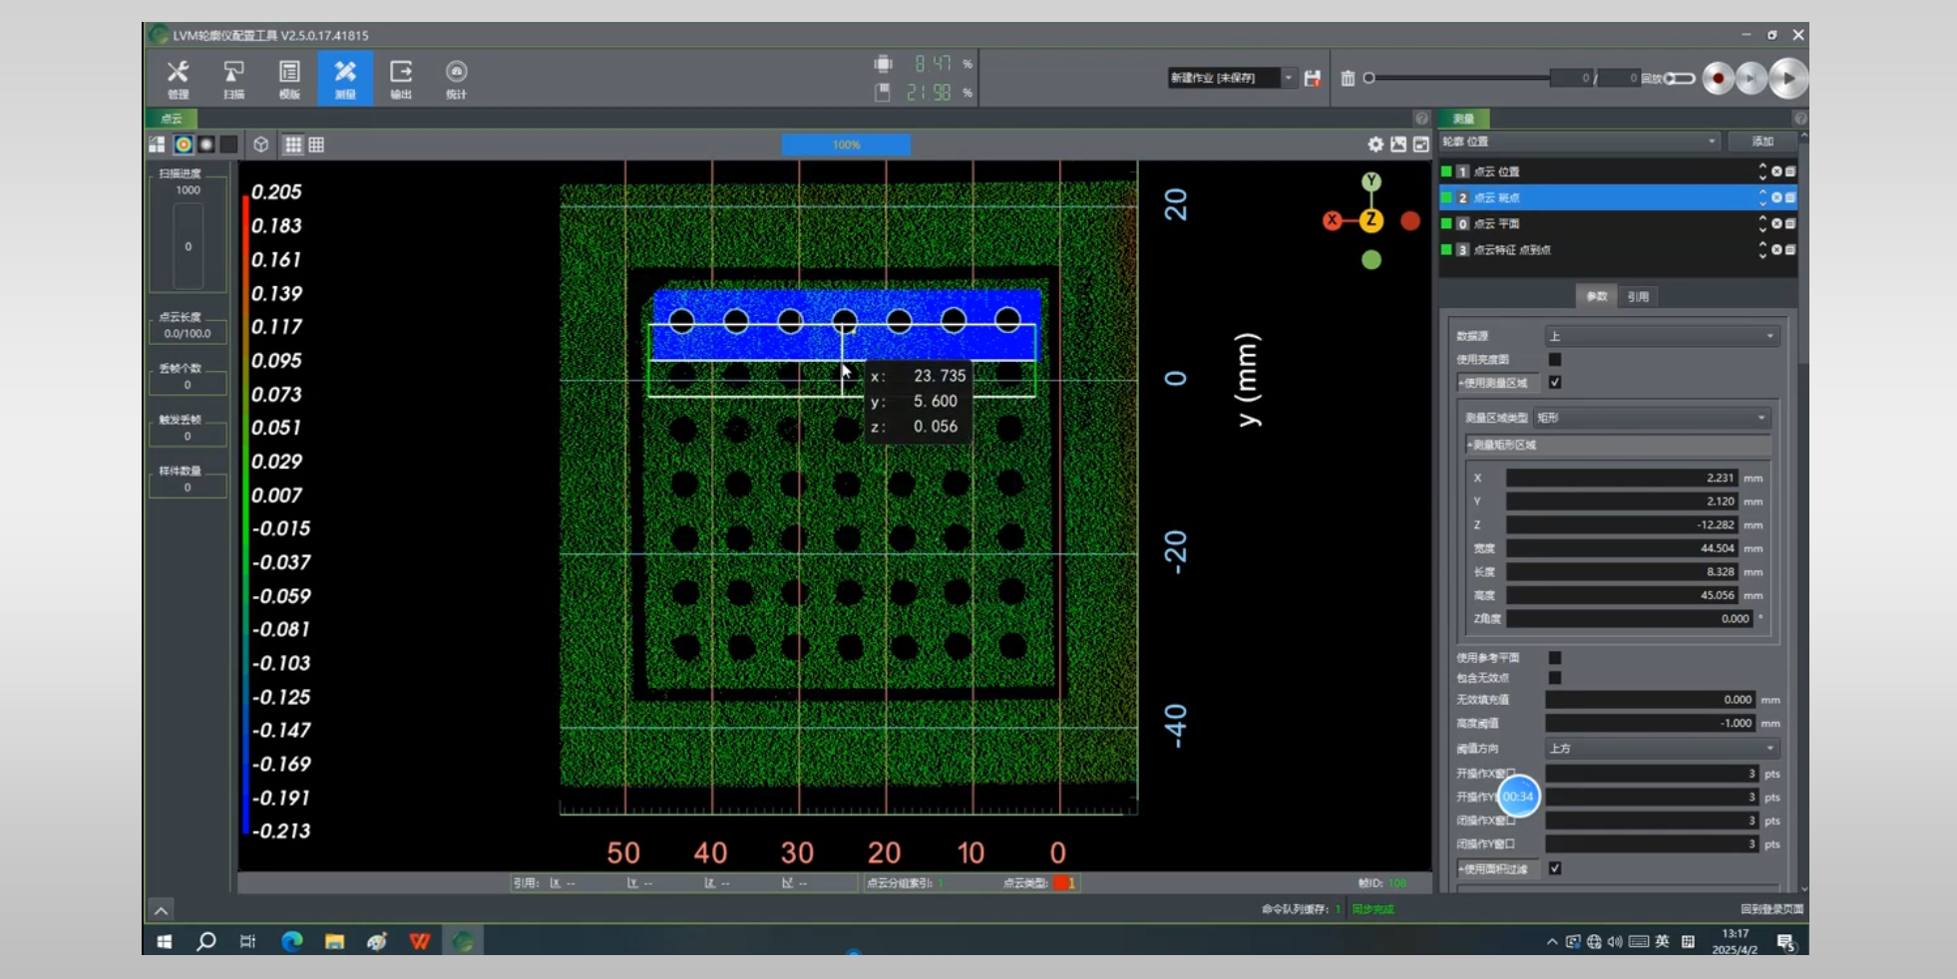Switch to the 扫描 (Scan) tool
The height and width of the screenshot is (979, 1957).
(233, 79)
